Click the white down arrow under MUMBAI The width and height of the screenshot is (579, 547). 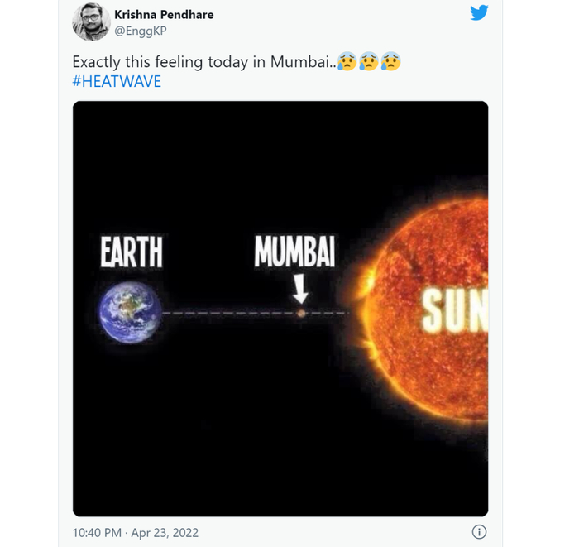[301, 289]
